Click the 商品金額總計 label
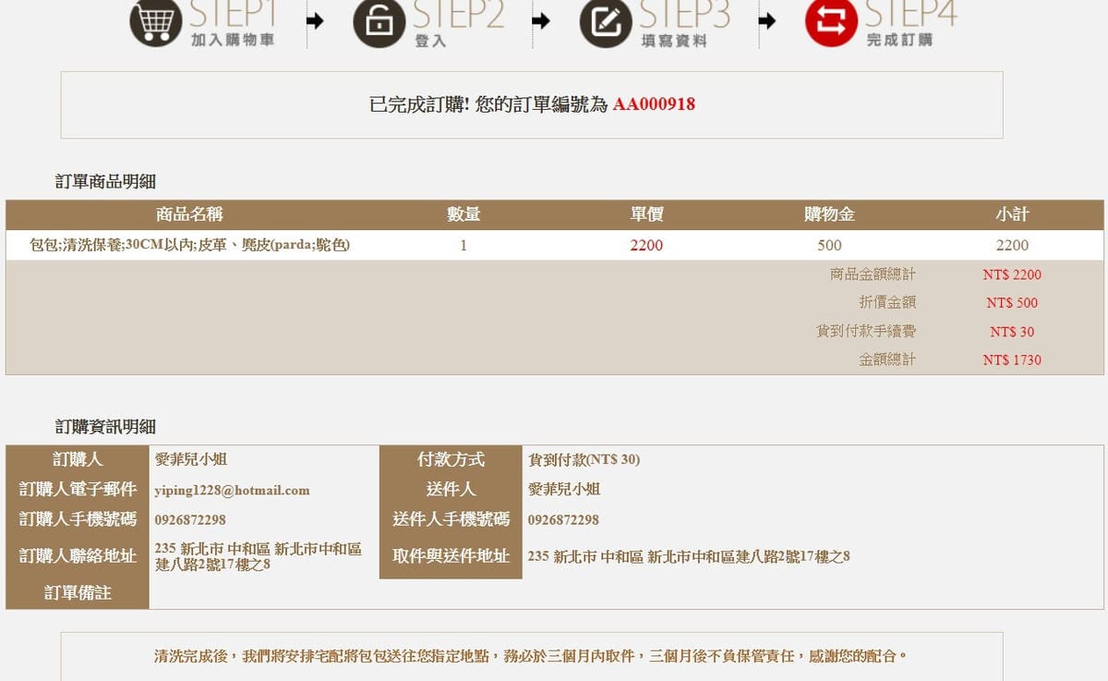Image resolution: width=1108 pixels, height=681 pixels. point(873,274)
